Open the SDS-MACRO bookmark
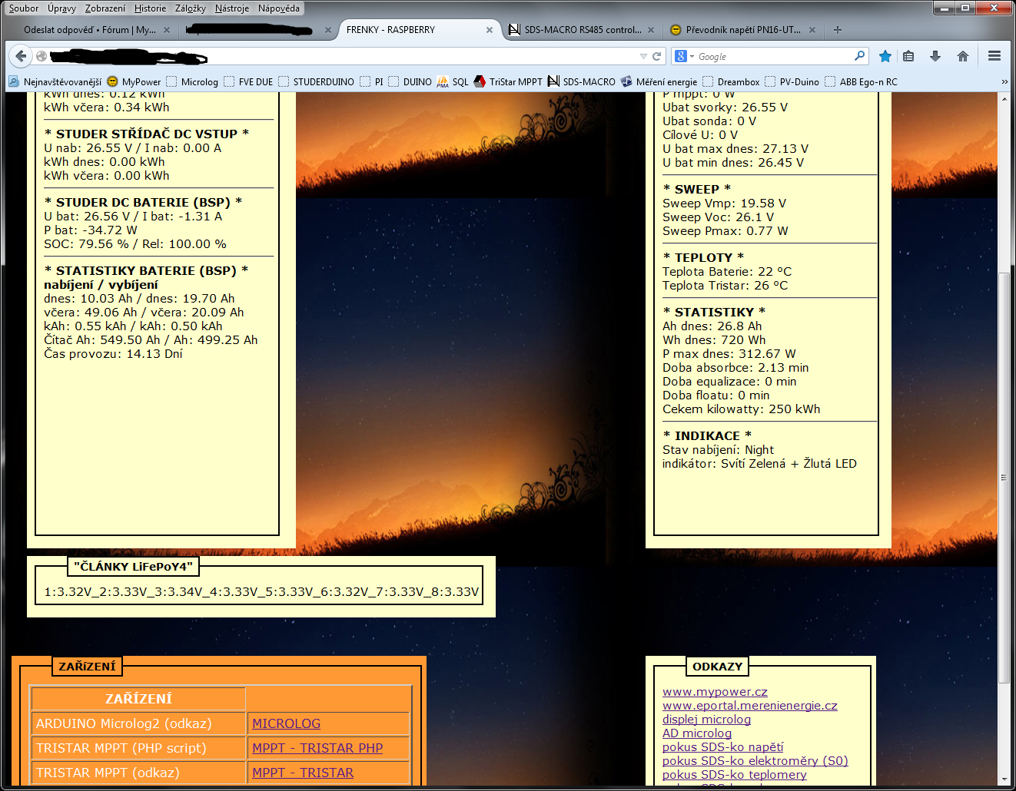Viewport: 1016px width, 791px height. click(582, 81)
